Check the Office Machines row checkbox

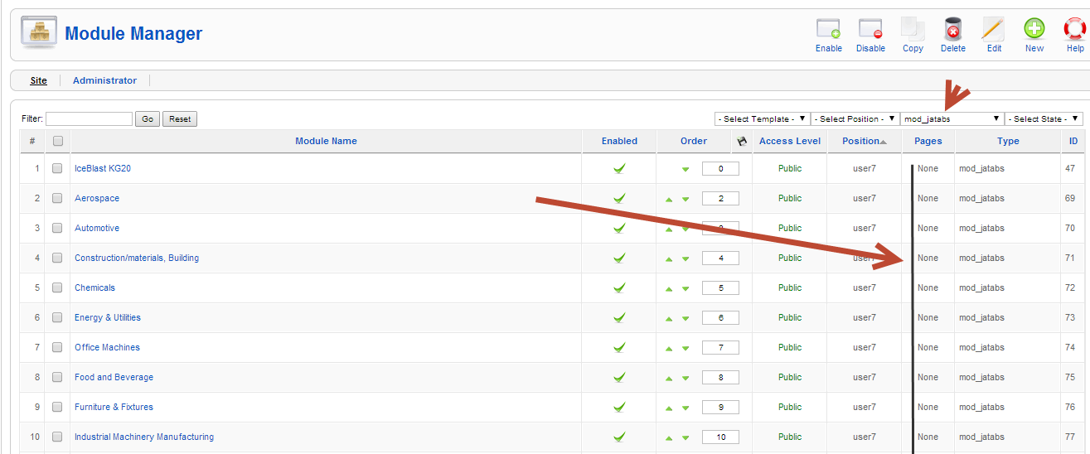(x=57, y=347)
